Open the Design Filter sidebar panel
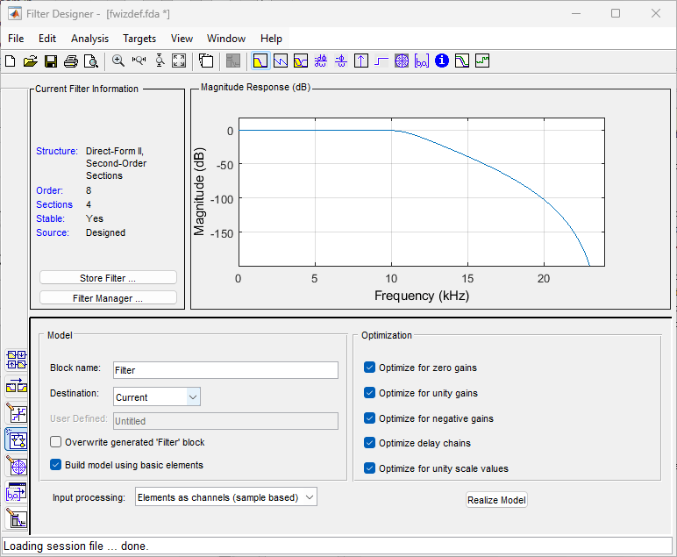Viewport: 677px width, 557px height. coord(16,518)
